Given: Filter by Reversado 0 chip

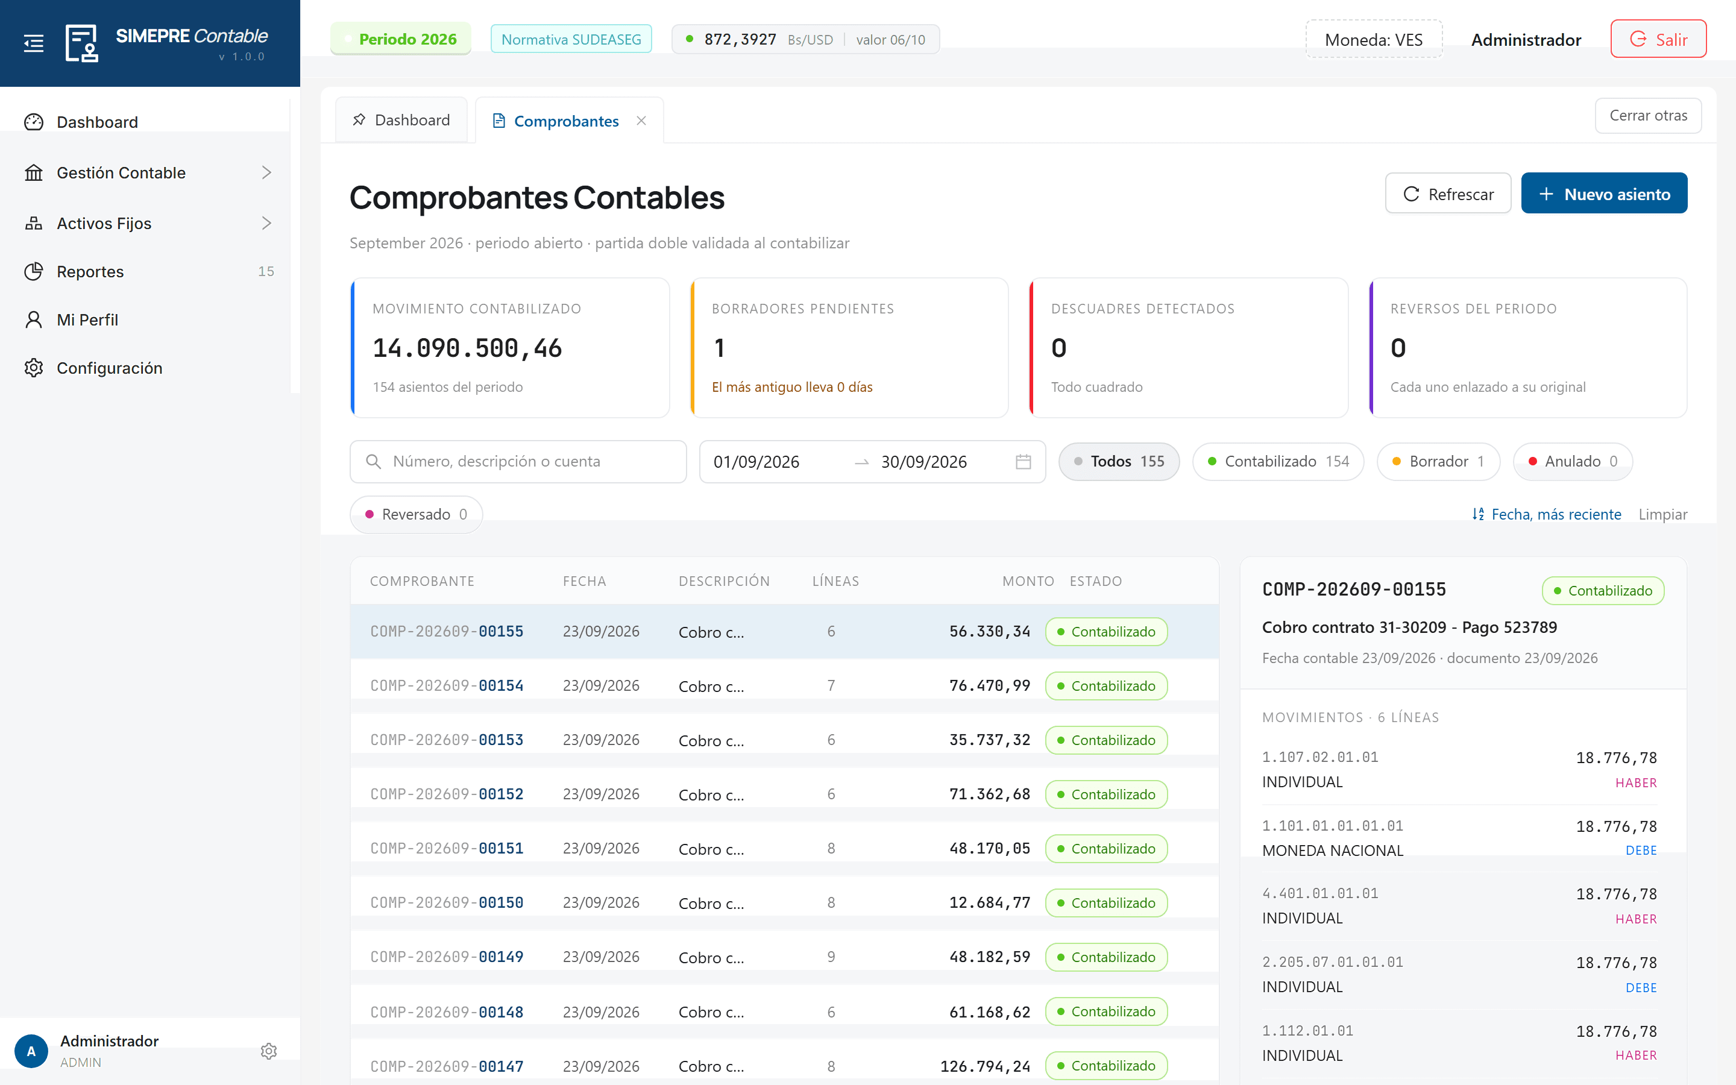Looking at the screenshot, I should [x=416, y=515].
